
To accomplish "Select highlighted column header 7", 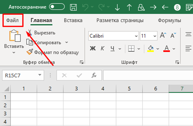I will pos(181,89).
